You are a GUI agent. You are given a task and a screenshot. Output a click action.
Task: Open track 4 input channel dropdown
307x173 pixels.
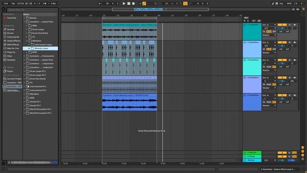[269, 81]
